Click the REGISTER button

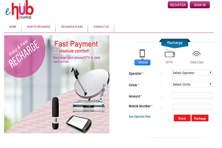(x=178, y=5)
